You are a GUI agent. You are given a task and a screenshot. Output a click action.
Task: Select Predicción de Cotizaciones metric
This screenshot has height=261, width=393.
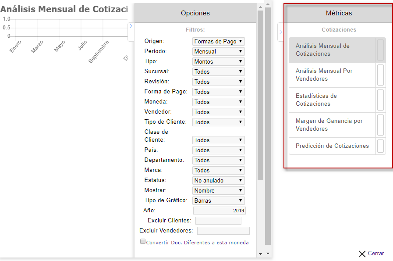point(331,146)
